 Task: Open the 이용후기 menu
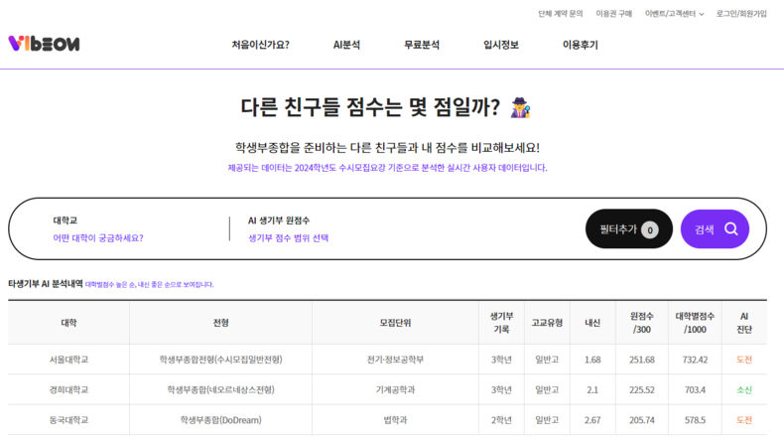(580, 45)
